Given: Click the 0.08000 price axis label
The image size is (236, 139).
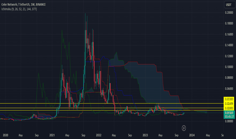Looking at the screenshot, I should point(229,78).
